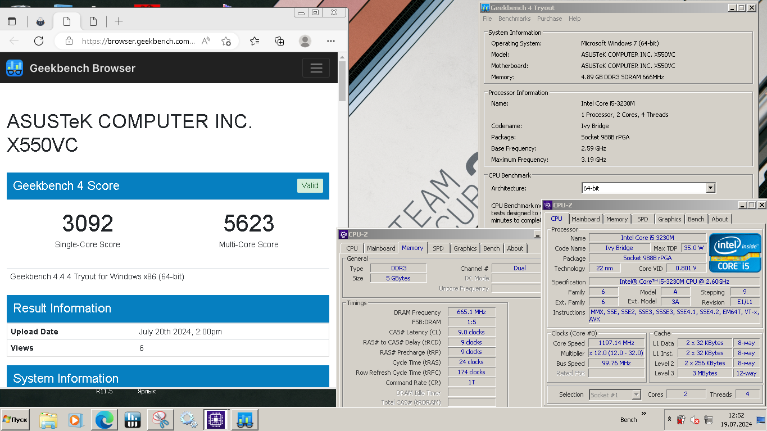Expand the Architecture 64-bit dropdown
The height and width of the screenshot is (431, 767).
pyautogui.click(x=710, y=188)
